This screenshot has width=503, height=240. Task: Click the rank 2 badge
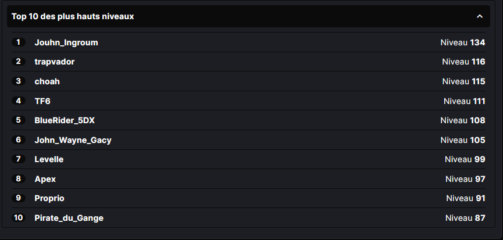[19, 62]
